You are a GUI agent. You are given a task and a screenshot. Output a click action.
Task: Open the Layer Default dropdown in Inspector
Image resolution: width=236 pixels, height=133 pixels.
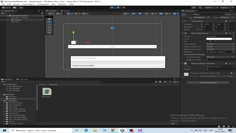(227, 17)
